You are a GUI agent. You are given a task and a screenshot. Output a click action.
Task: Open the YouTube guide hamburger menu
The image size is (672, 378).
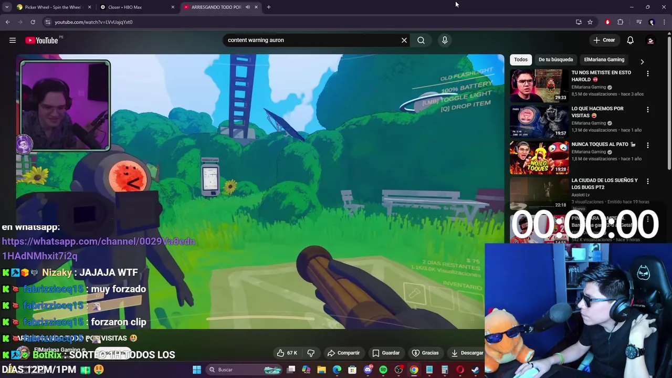[x=13, y=40]
